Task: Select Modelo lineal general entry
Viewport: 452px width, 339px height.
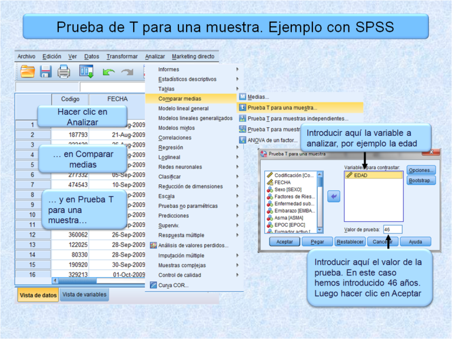Action: [x=184, y=108]
